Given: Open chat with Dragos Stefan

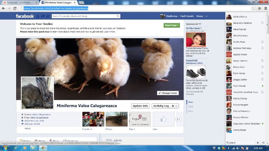Looking at the screenshot, I should click(245, 80).
